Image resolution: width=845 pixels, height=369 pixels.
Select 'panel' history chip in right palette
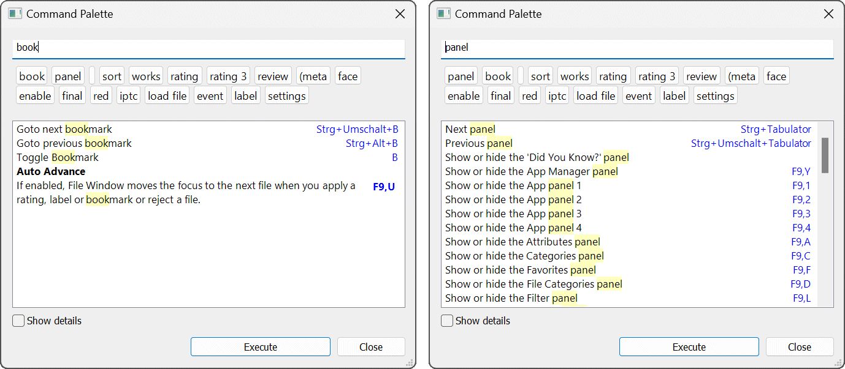coord(461,76)
